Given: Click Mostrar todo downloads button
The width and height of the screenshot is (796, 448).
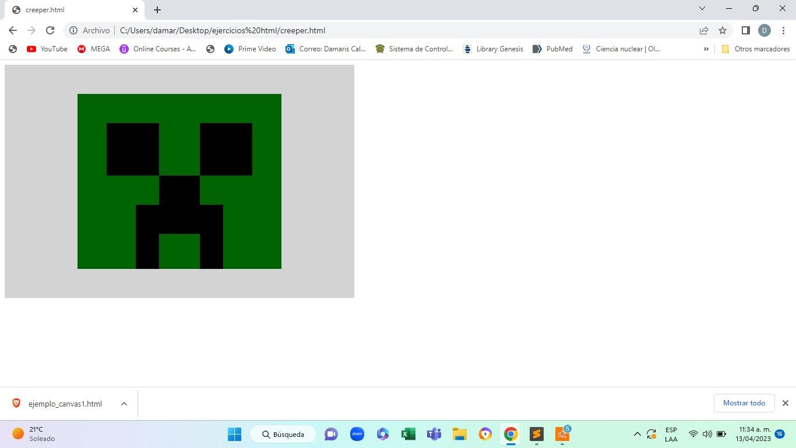Looking at the screenshot, I should coord(744,403).
